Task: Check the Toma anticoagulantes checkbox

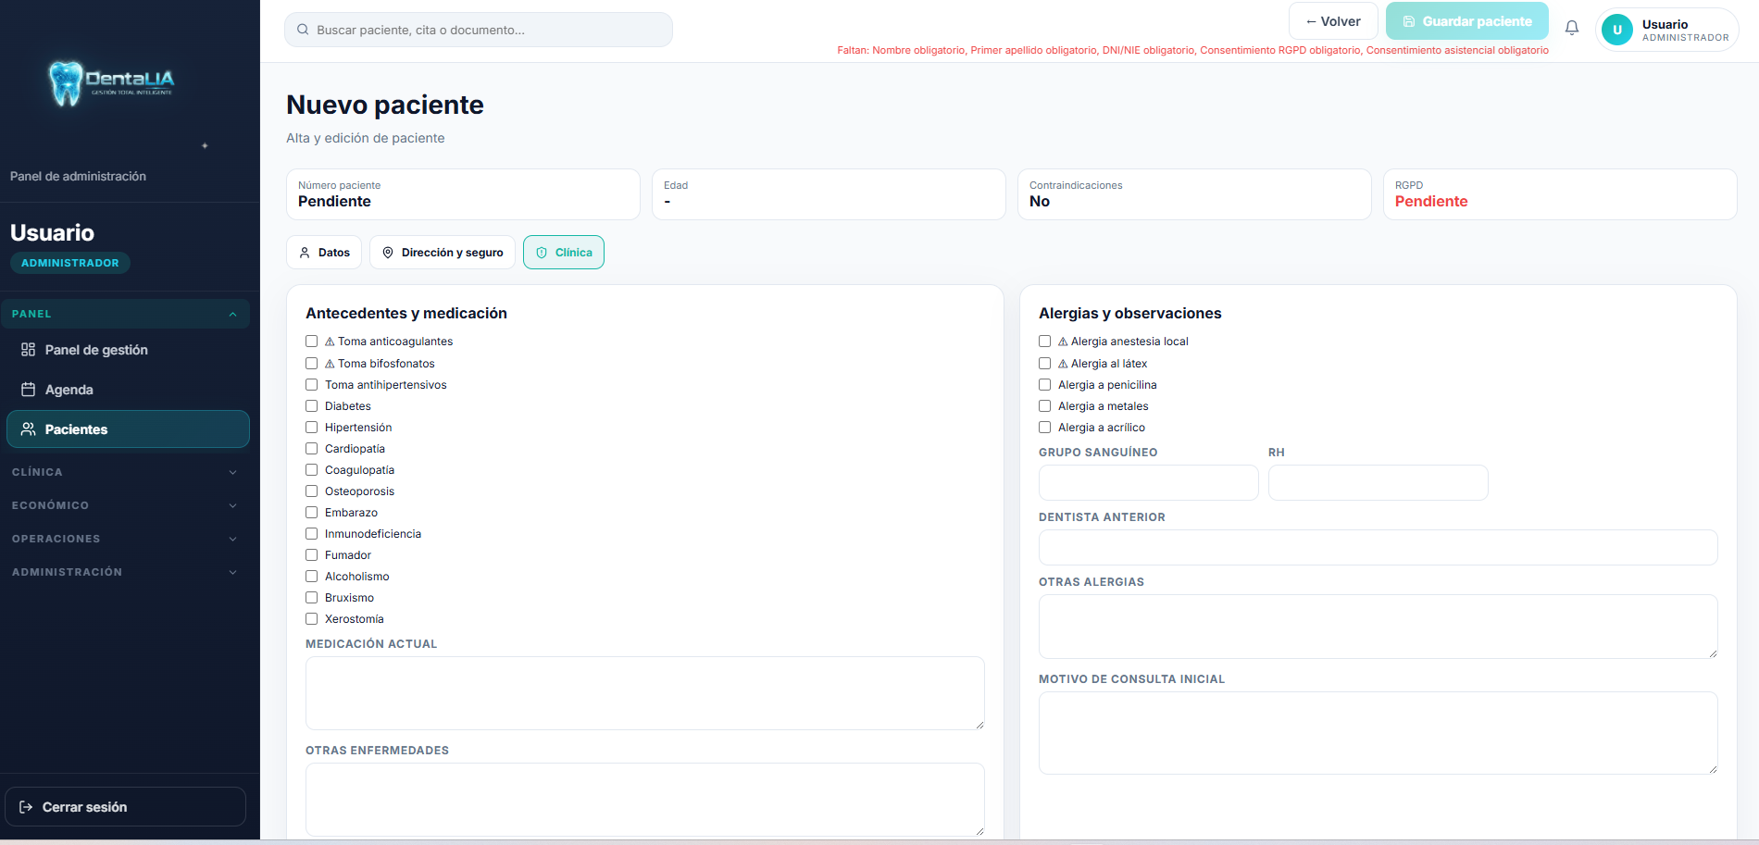Action: [312, 342]
